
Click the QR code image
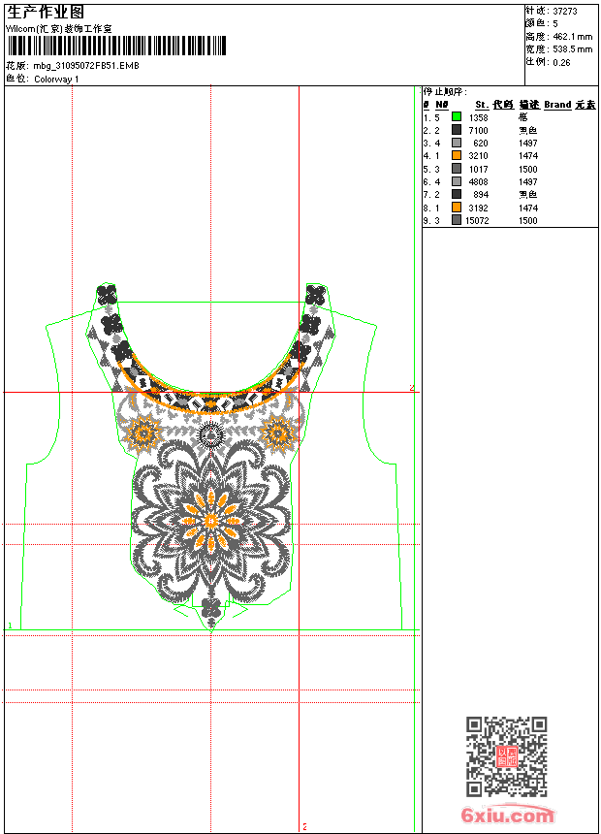tap(507, 756)
